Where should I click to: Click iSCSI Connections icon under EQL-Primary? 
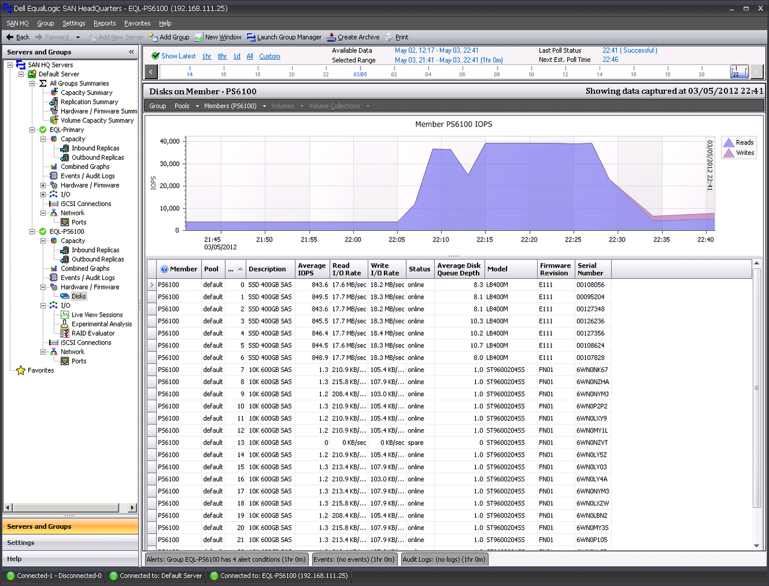coord(54,204)
